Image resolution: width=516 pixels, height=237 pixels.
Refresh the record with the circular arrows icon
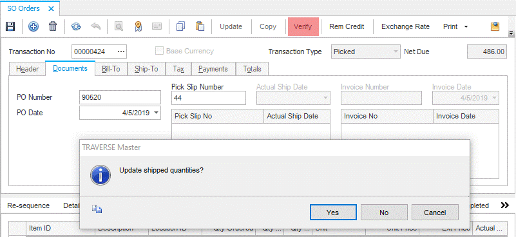point(76,26)
